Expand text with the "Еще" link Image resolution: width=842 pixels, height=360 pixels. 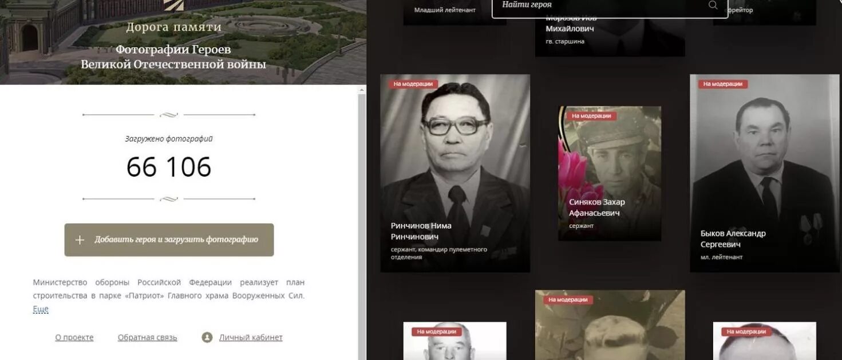[41, 309]
